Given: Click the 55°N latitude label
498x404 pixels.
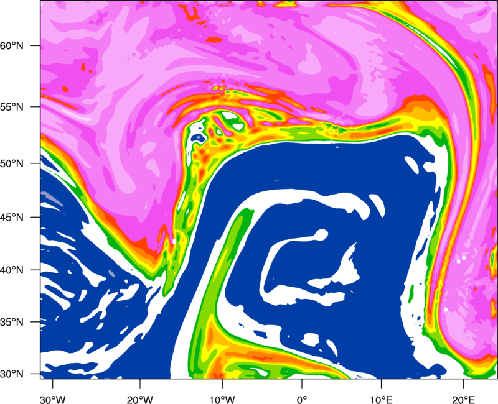Looking at the screenshot, I should click(x=12, y=106).
